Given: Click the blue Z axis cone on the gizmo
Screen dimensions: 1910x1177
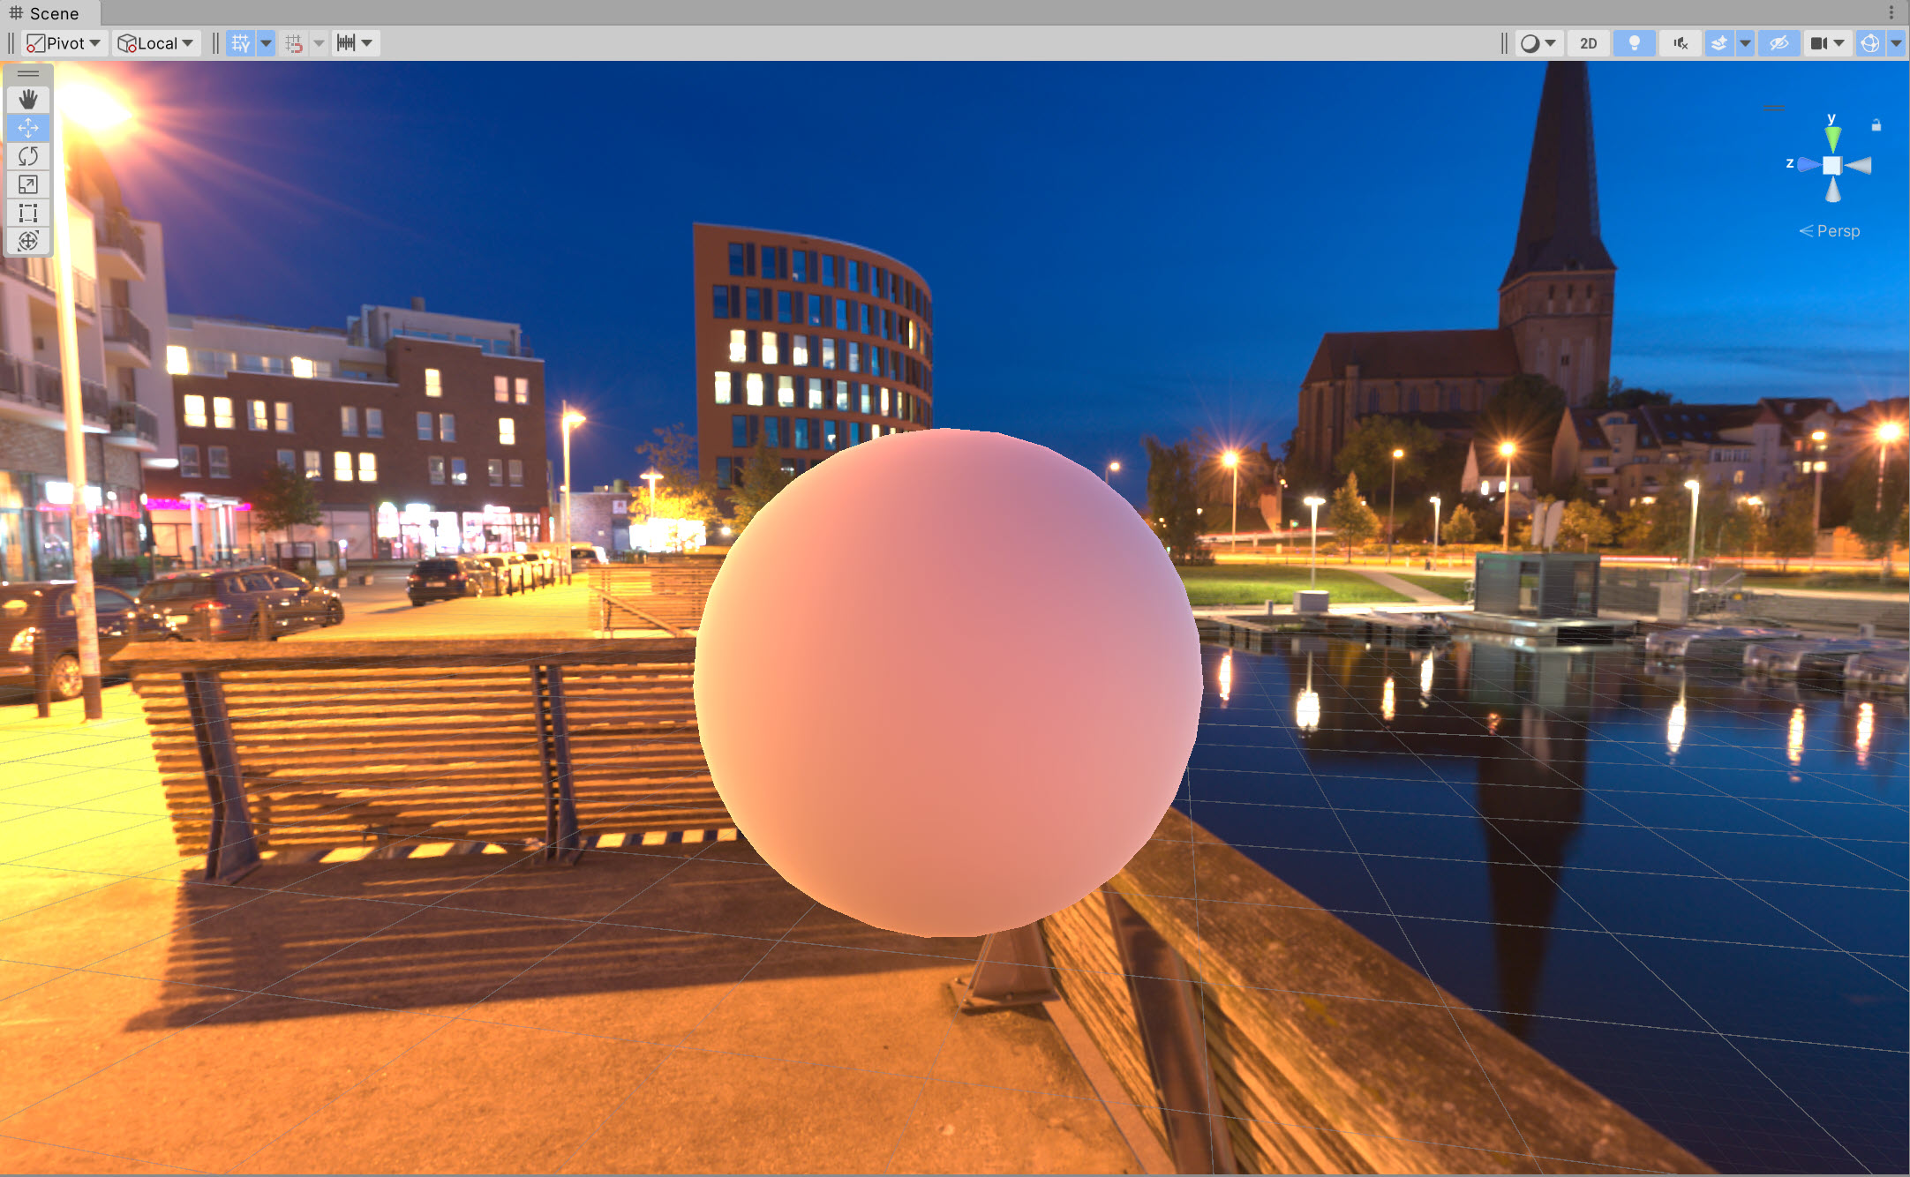Looking at the screenshot, I should [1808, 164].
